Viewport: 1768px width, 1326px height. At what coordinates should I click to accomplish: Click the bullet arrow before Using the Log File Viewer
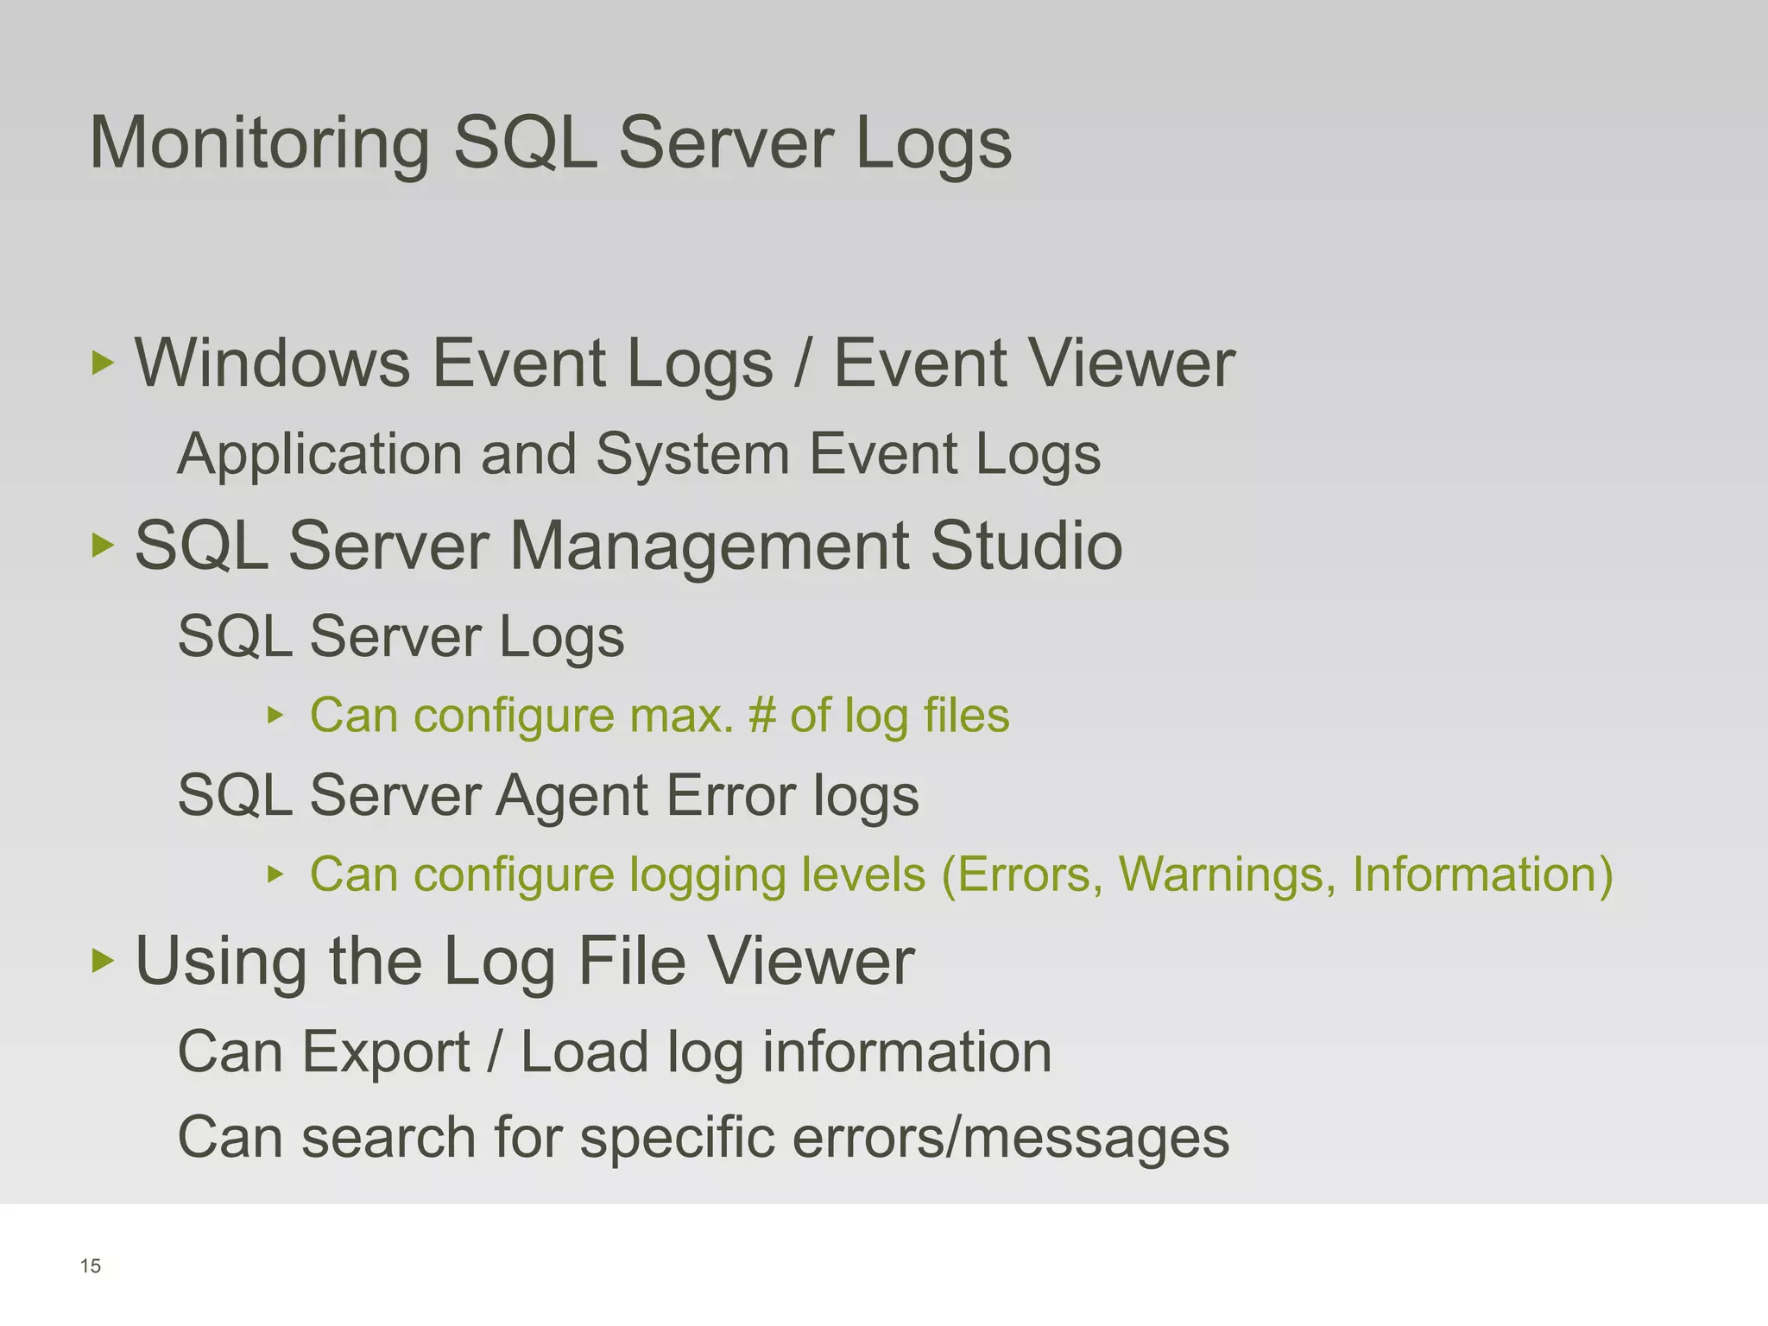tap(103, 960)
